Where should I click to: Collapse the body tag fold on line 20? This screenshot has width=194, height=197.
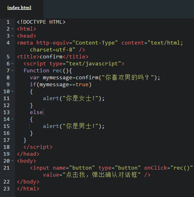click(13, 161)
